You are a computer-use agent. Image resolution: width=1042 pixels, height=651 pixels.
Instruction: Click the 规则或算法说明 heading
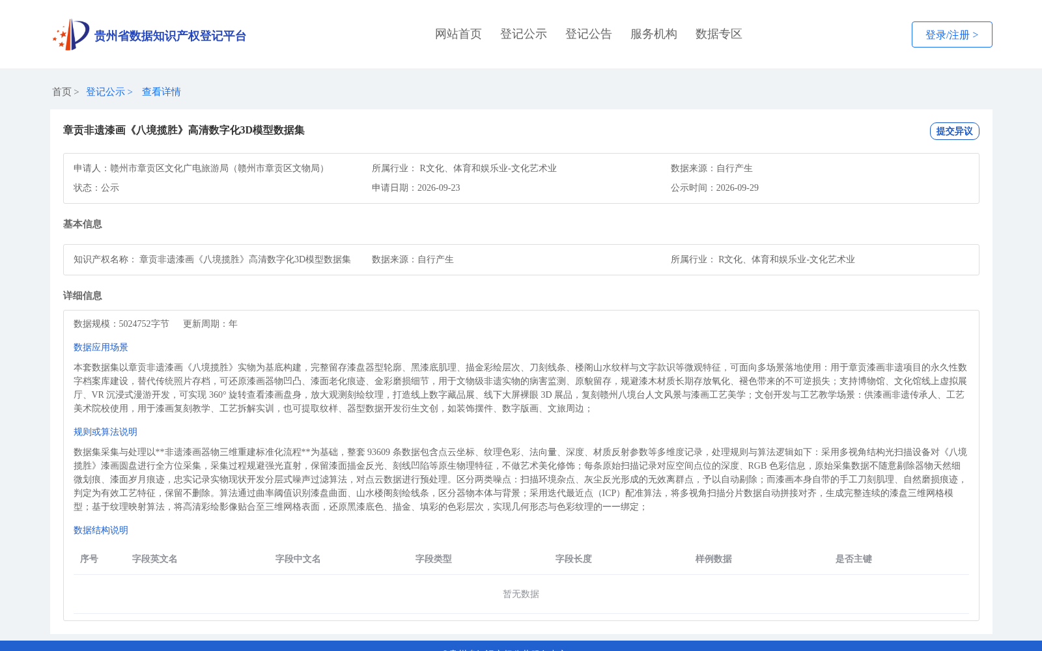tap(106, 432)
